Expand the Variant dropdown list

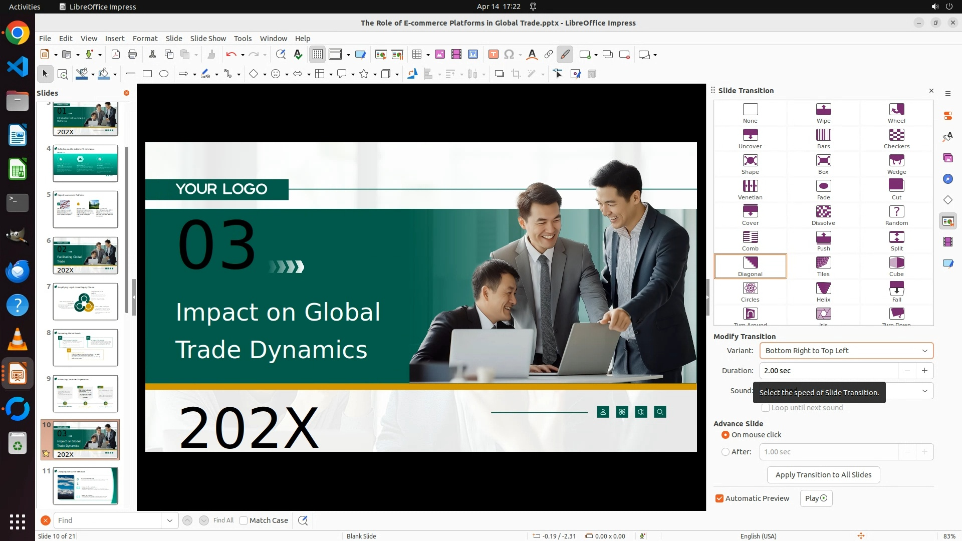924,351
